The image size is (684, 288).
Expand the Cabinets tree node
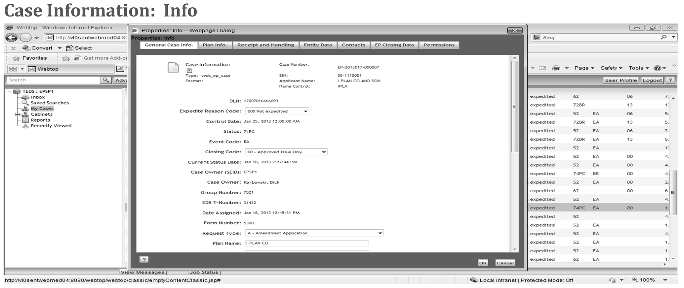coord(17,115)
